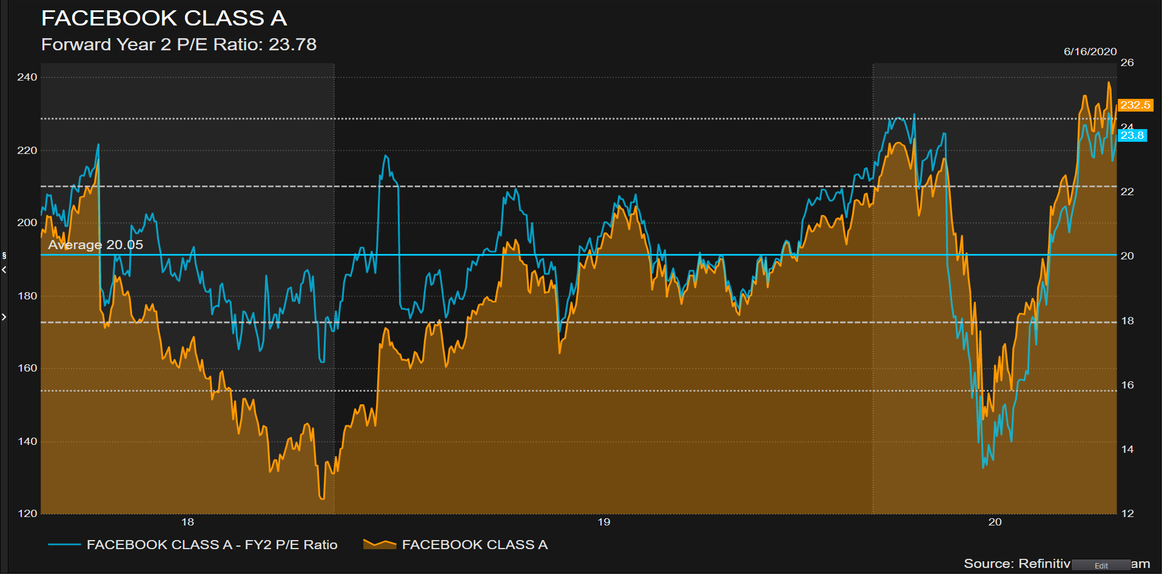Click the 160 tick on the left axis
This screenshot has height=574, width=1162.
[x=27, y=368]
